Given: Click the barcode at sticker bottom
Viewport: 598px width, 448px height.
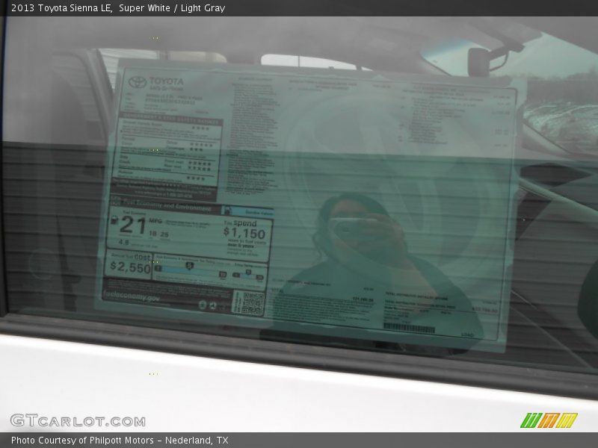Looking at the screenshot, I should click(x=409, y=328).
